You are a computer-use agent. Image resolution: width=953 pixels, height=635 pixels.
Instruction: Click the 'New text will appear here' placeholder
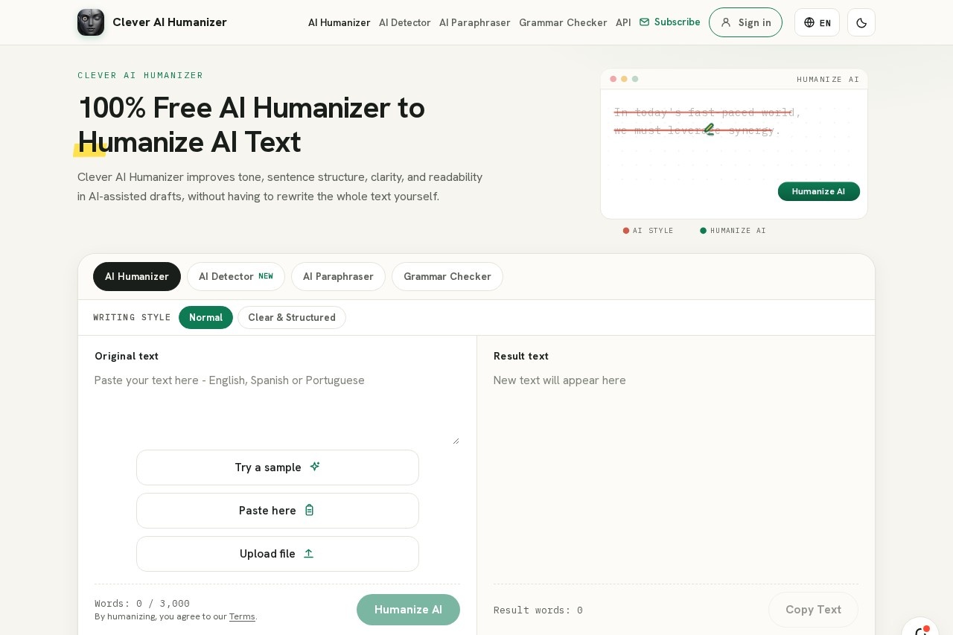(560, 380)
